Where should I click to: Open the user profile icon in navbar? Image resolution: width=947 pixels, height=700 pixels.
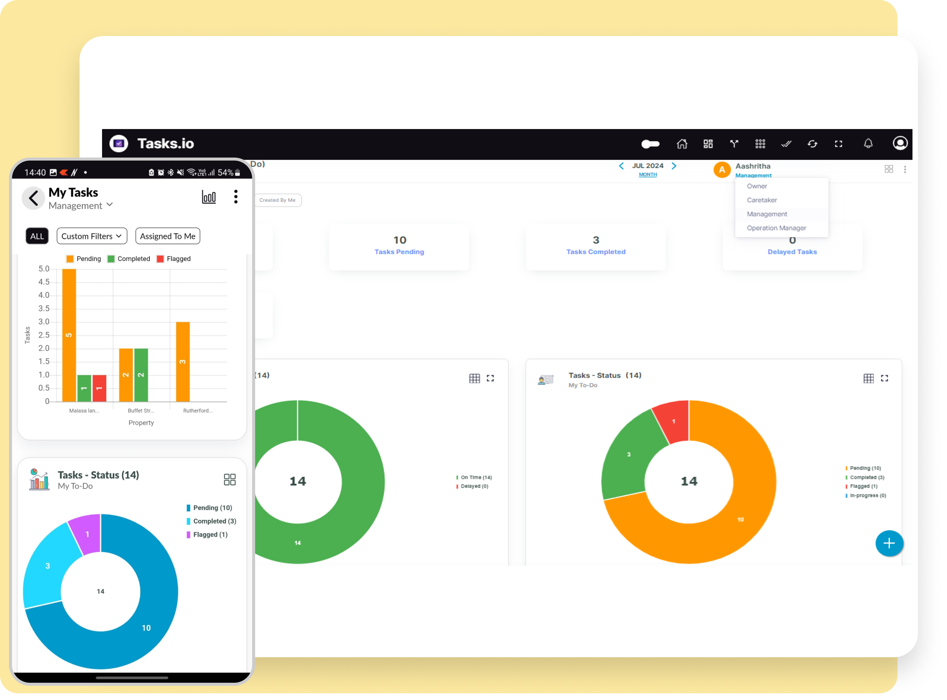900,144
